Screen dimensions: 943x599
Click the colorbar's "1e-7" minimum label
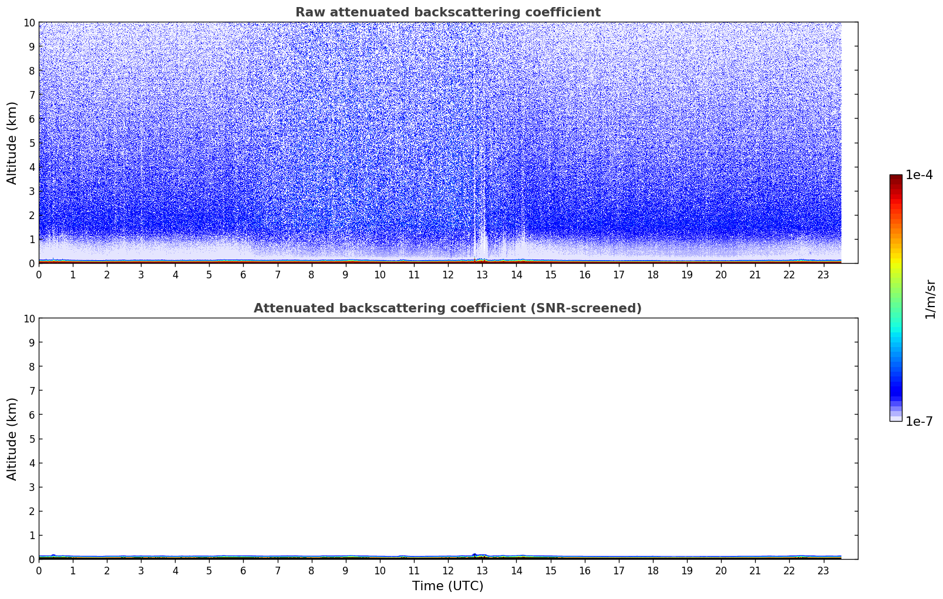918,421
